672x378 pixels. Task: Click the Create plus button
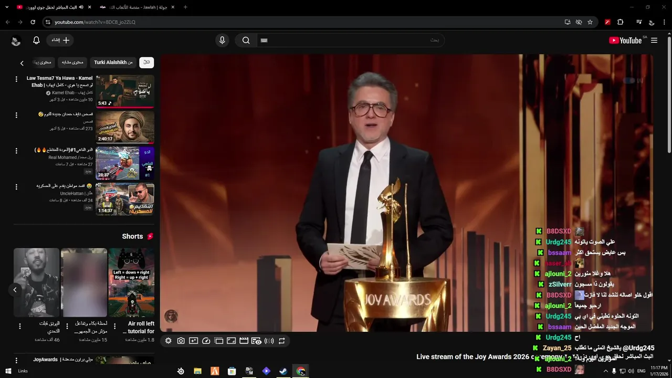coord(60,40)
